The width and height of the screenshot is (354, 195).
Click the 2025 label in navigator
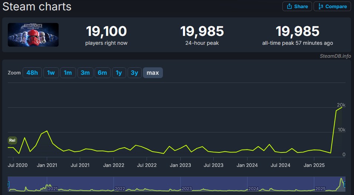coord(320,189)
